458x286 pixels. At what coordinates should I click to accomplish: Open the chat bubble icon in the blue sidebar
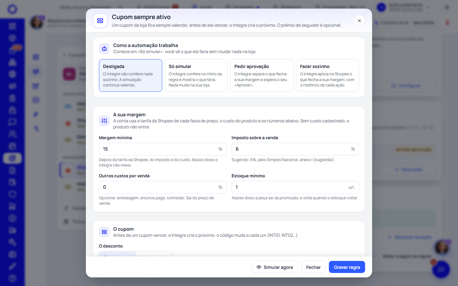tap(12, 122)
